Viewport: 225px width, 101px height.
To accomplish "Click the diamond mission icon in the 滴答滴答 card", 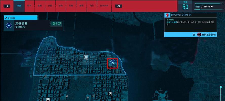I will tap(9, 26).
